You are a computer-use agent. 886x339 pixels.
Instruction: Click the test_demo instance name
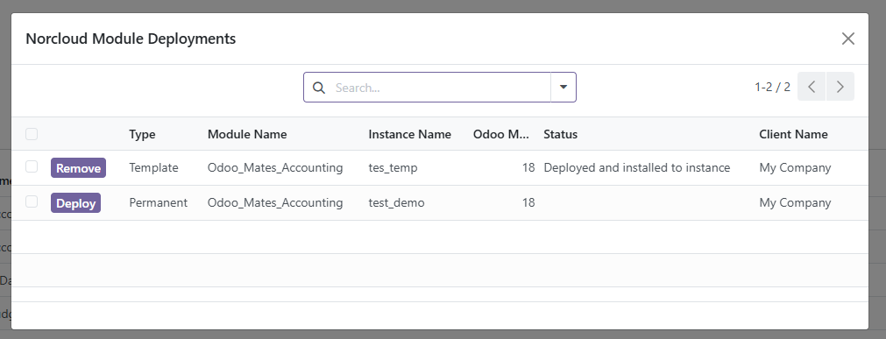(x=396, y=203)
